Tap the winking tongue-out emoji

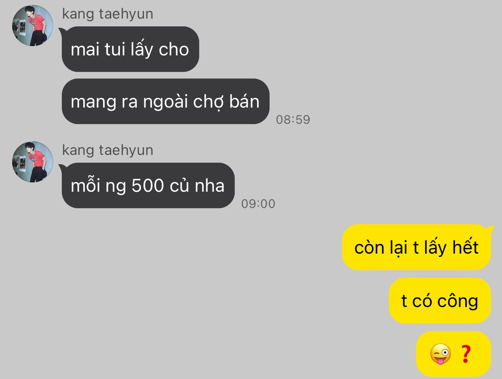point(440,354)
